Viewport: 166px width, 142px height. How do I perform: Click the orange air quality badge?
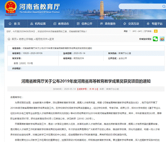[156, 31]
